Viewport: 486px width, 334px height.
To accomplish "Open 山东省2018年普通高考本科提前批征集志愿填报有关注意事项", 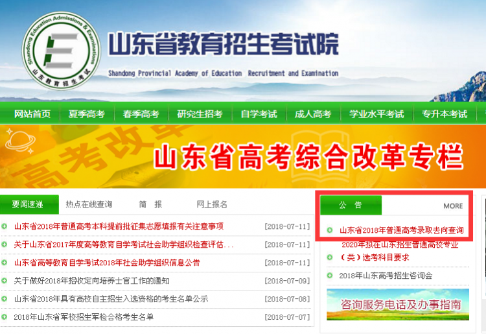I will click(119, 226).
